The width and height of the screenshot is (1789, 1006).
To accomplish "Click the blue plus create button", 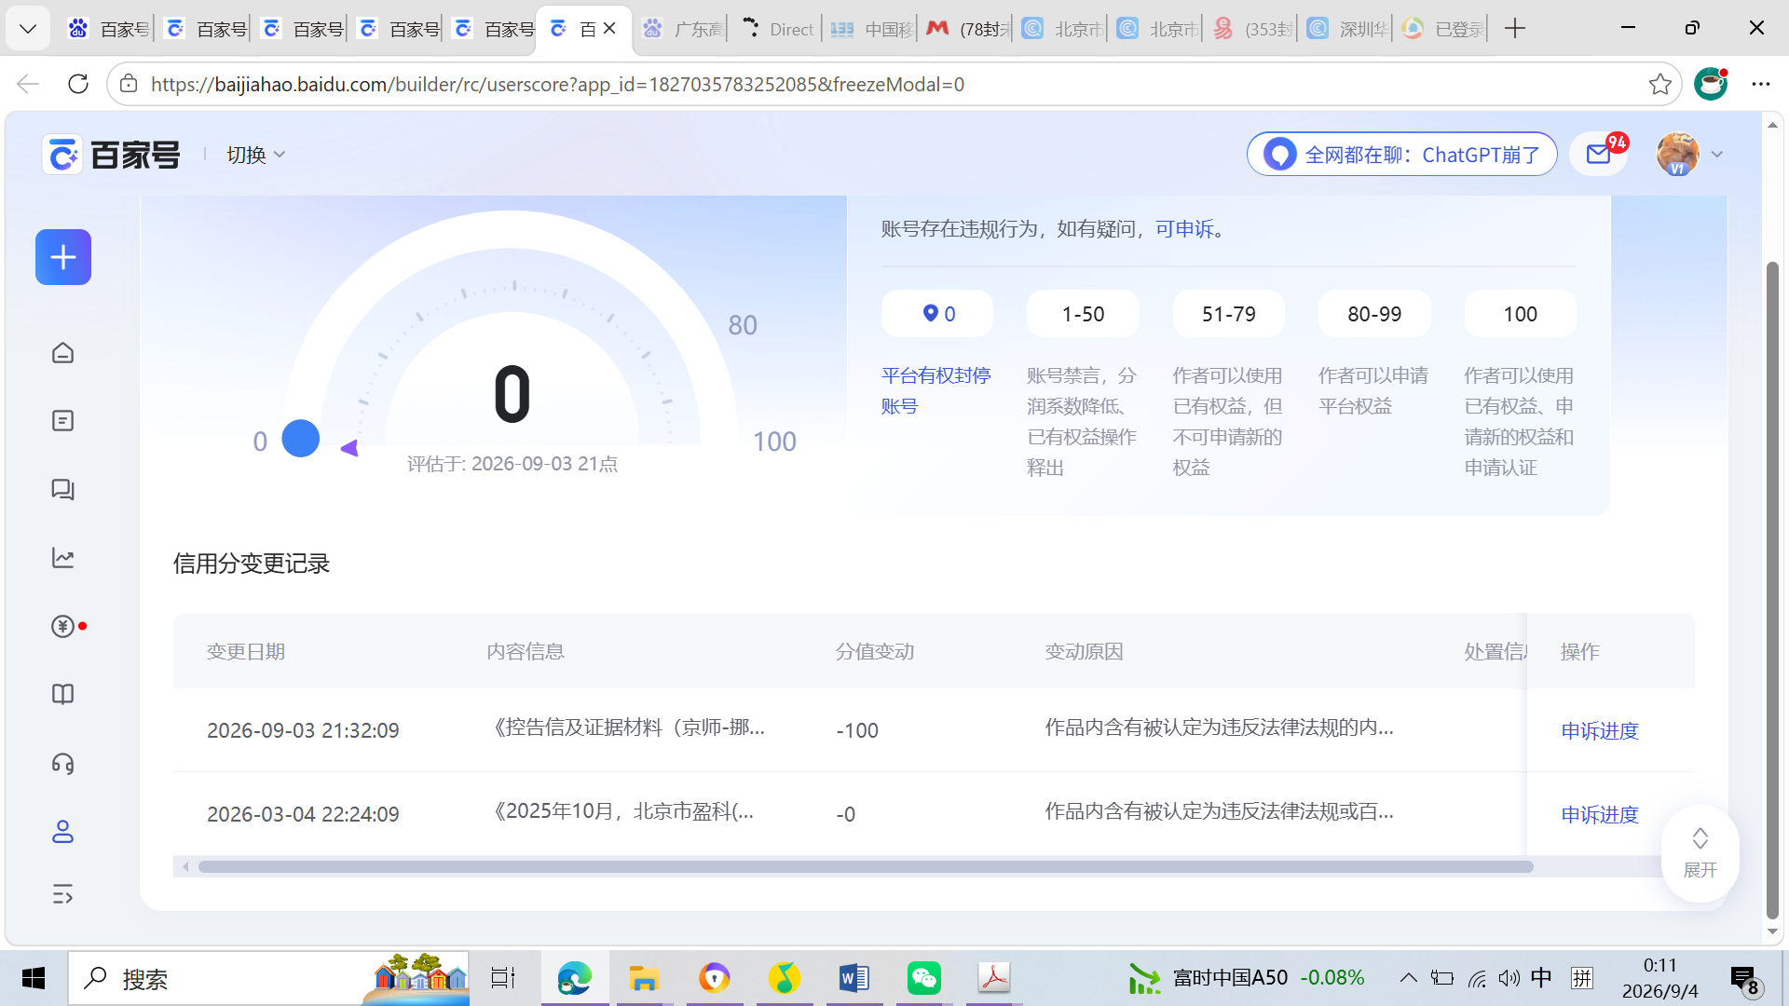I will click(63, 257).
